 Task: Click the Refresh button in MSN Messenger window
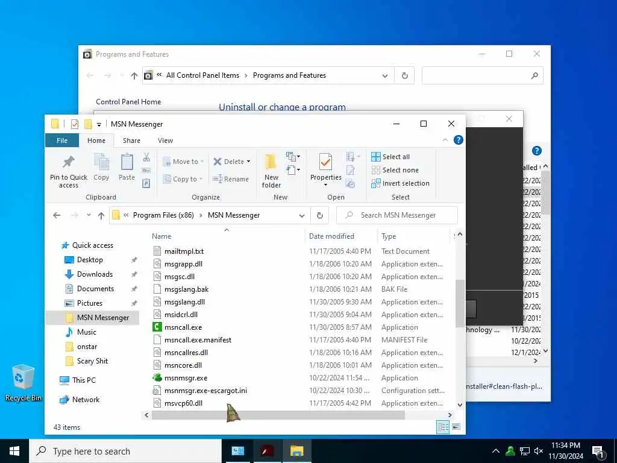point(320,215)
